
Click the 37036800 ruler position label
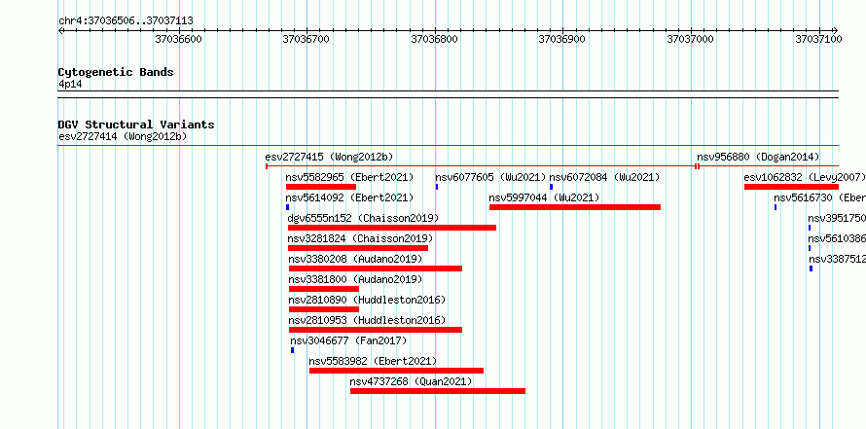point(435,39)
